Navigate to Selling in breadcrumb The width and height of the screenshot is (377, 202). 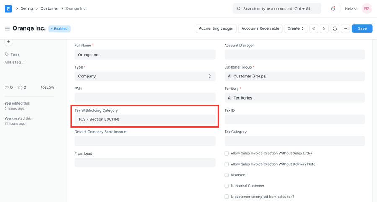(x=27, y=8)
